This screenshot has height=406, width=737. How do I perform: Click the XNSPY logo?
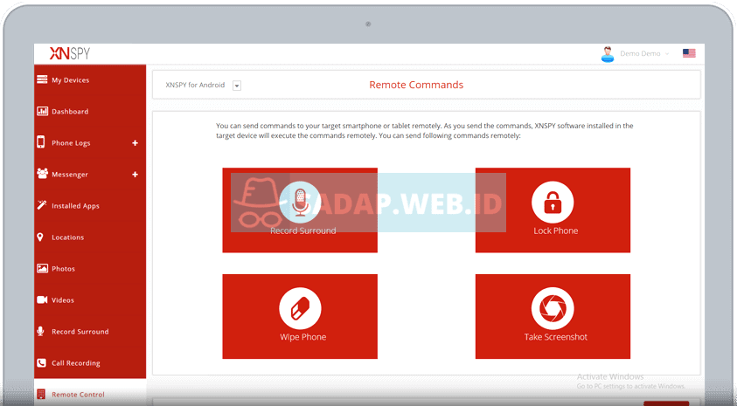[70, 53]
